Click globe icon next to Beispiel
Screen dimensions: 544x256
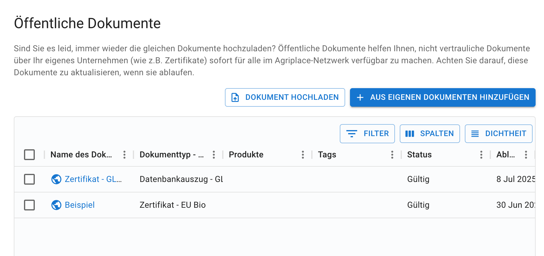click(x=56, y=205)
